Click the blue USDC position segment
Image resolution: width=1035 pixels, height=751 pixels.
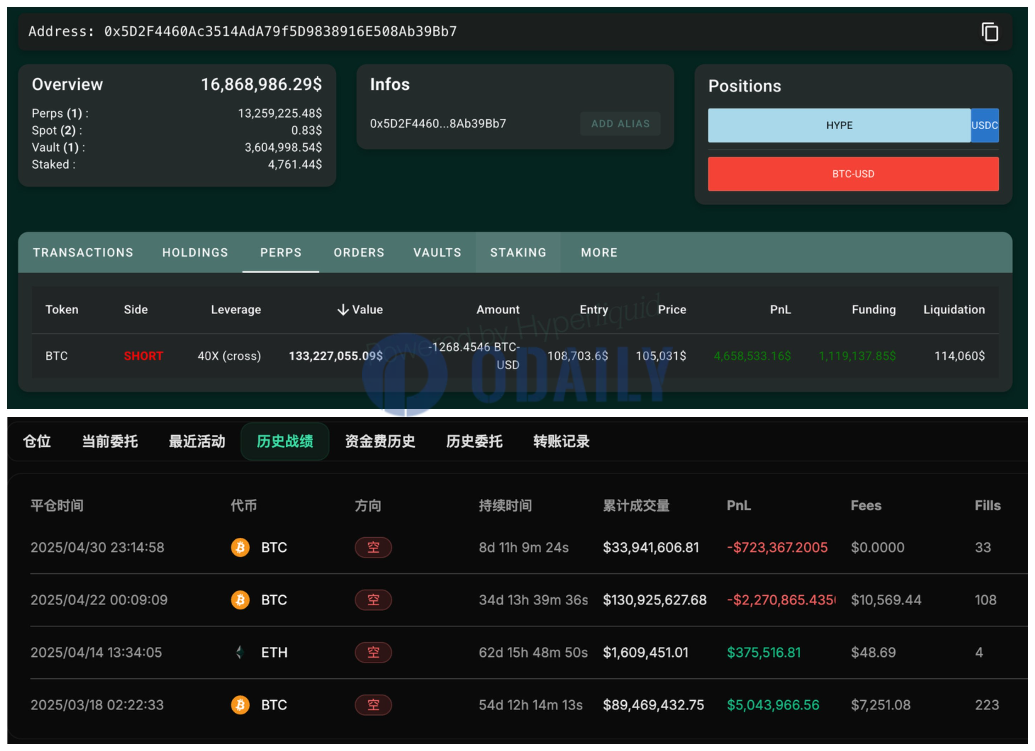point(984,125)
